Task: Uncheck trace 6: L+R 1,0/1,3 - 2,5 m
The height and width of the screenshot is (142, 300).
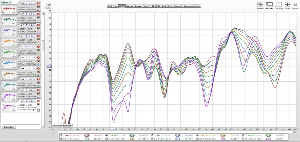Action: [61, 139]
